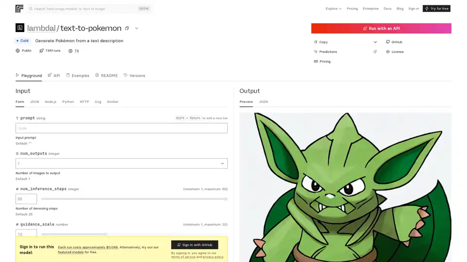This screenshot has width=467, height=262.
Task: Switch output view to JSON tab
Action: [x=263, y=102]
